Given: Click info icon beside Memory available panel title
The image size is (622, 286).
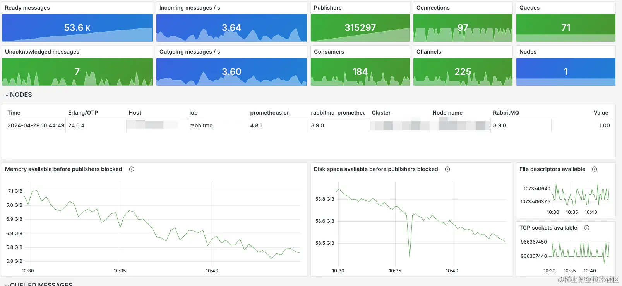Looking at the screenshot, I should coord(132,169).
